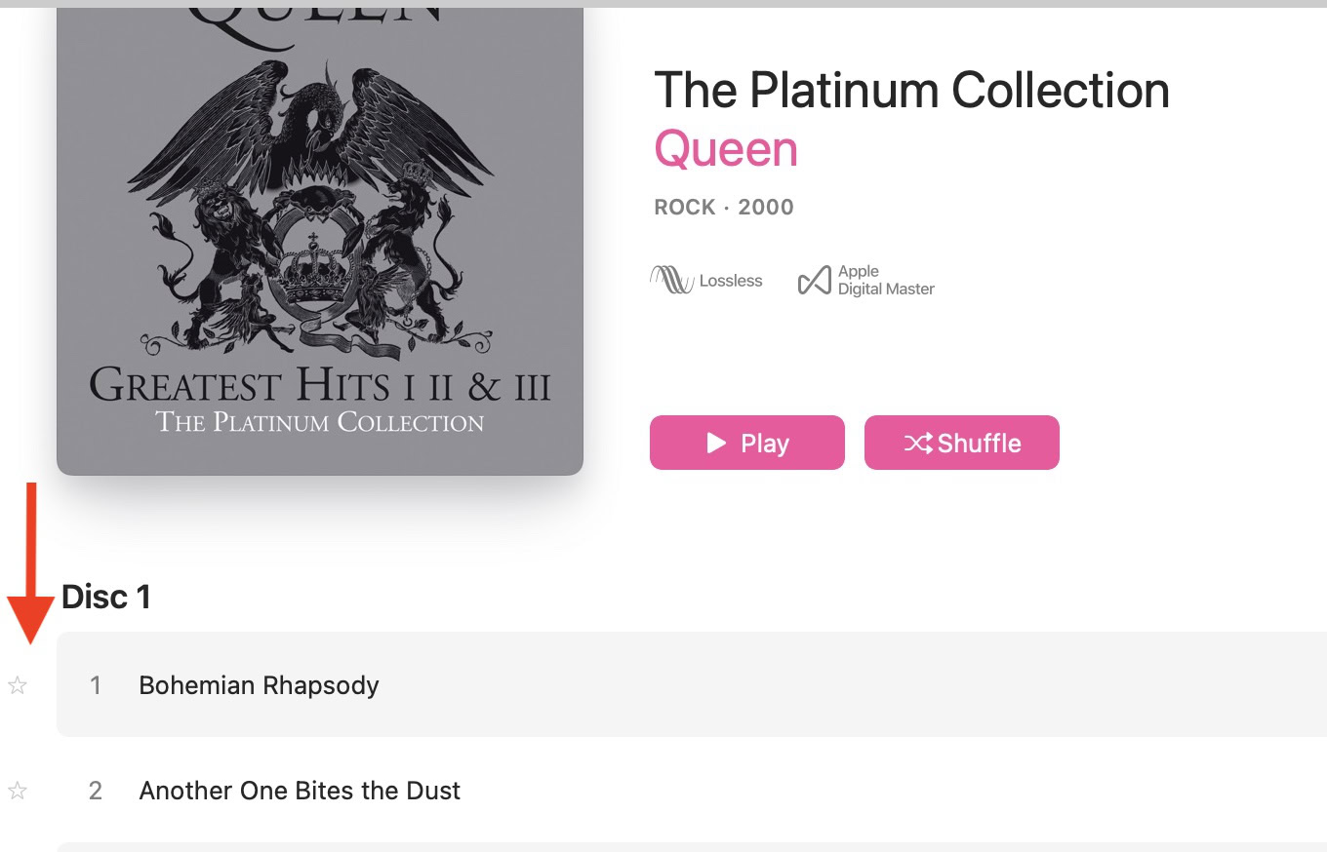
Task: Click the Lossless text label
Action: click(x=731, y=281)
